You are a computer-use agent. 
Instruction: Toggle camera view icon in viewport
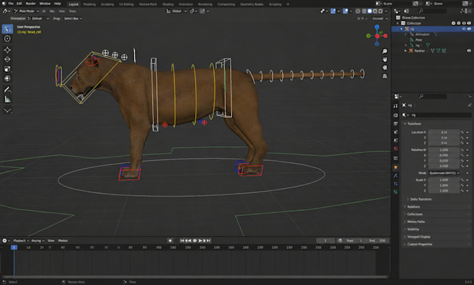[385, 68]
